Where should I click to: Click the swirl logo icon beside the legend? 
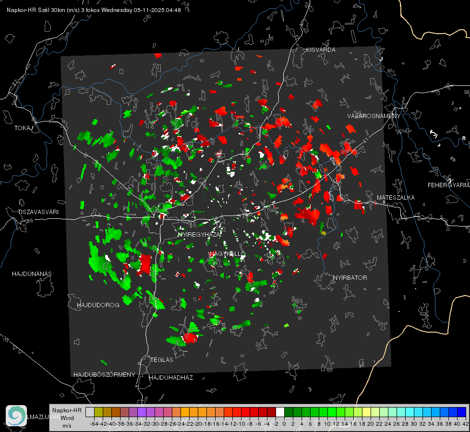pyautogui.click(x=16, y=416)
